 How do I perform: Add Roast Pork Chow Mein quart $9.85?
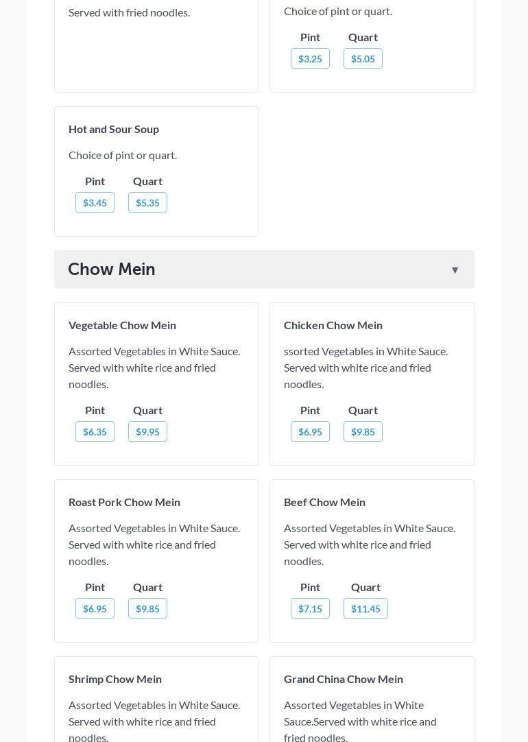point(147,608)
